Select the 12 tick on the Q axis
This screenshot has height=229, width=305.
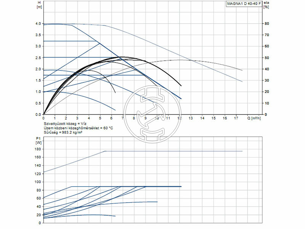pos(179,118)
